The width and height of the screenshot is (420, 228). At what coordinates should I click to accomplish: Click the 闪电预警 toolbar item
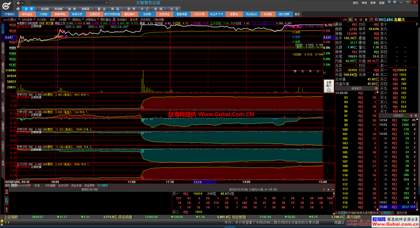[158, 20]
